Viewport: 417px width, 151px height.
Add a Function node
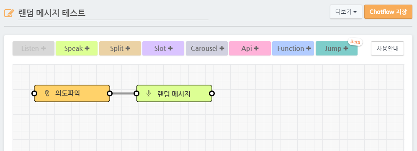pos(293,48)
